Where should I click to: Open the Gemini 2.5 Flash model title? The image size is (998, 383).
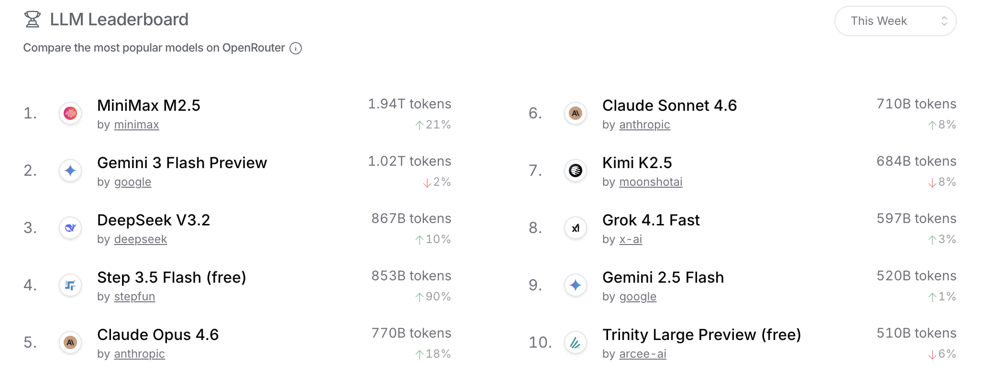click(663, 277)
